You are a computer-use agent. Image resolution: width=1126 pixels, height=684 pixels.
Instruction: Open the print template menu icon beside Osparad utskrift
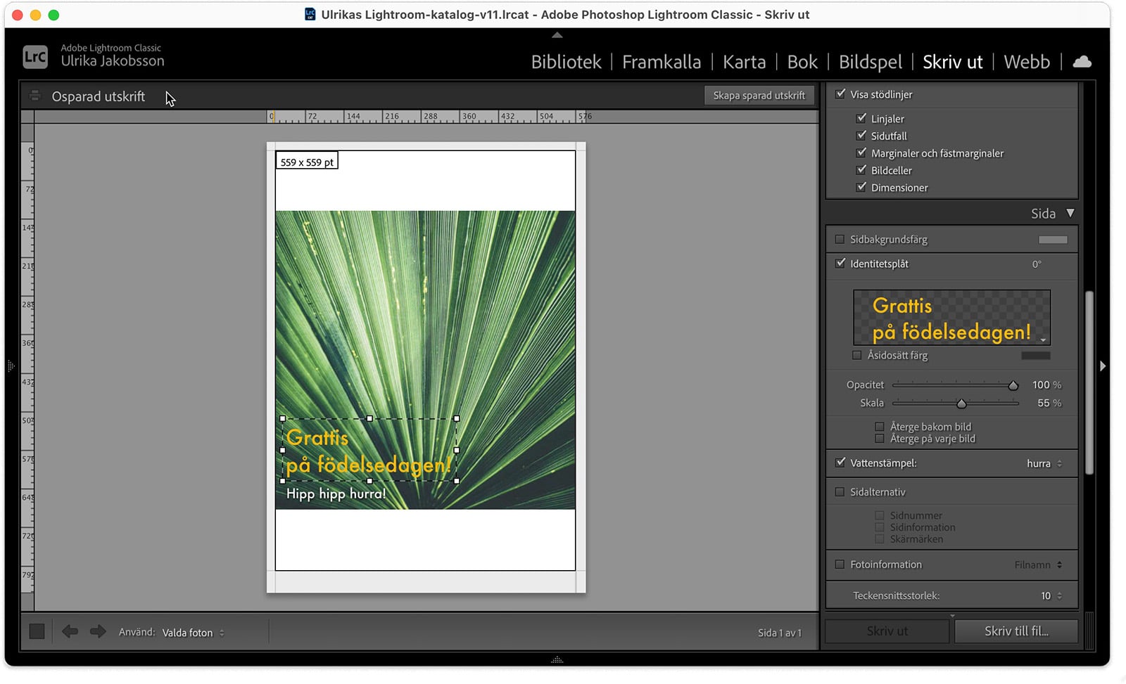point(34,95)
